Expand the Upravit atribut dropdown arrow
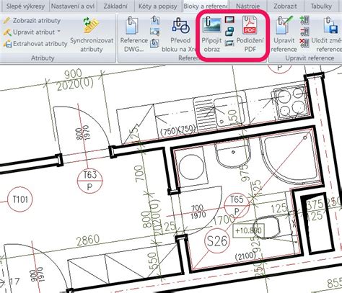The width and height of the screenshot is (342, 293). click(59, 32)
